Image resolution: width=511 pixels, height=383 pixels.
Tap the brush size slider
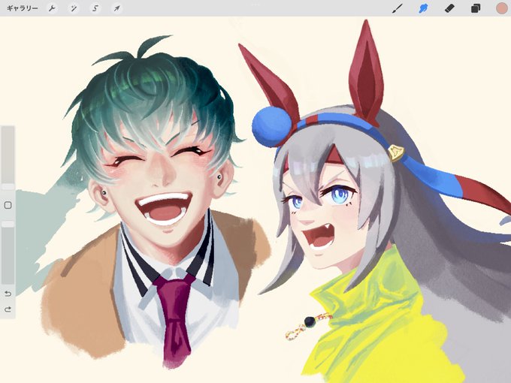(x=8, y=158)
